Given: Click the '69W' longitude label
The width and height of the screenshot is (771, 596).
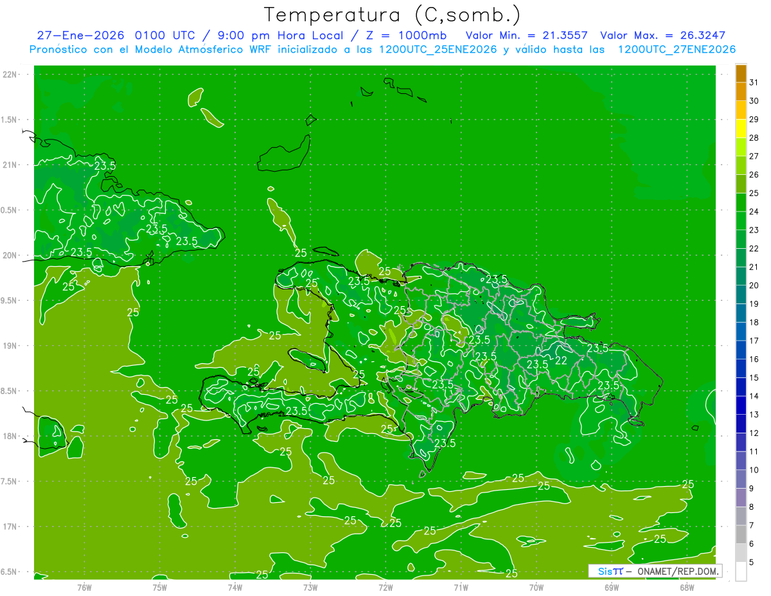Looking at the screenshot, I should [612, 587].
